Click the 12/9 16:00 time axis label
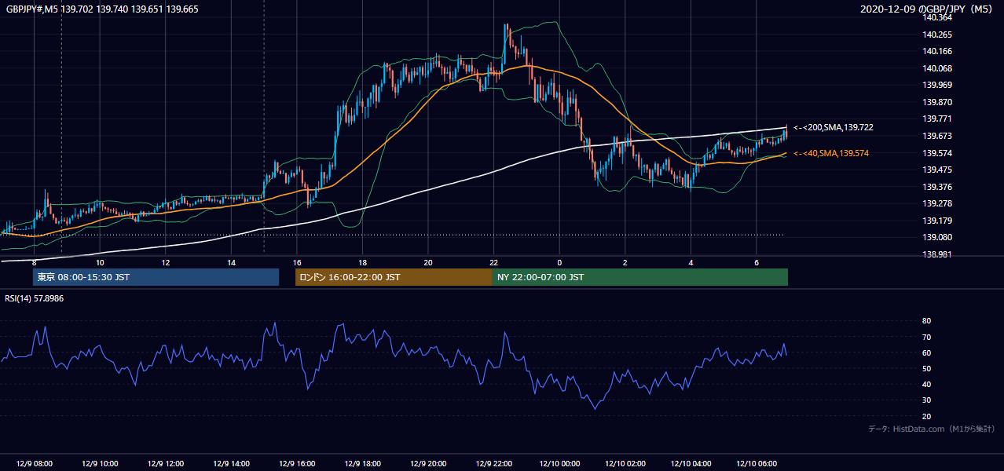 pyautogui.click(x=296, y=463)
